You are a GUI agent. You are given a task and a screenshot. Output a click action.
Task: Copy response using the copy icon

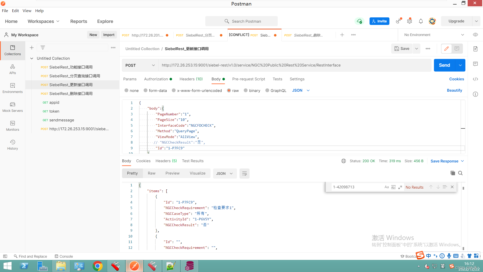pyautogui.click(x=453, y=173)
